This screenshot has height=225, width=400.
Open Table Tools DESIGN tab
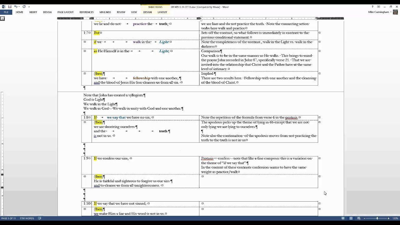[147, 12]
